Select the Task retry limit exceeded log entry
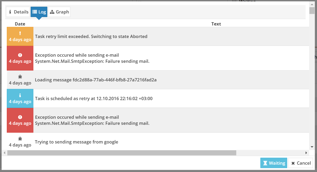The height and width of the screenshot is (172, 317). pos(158,37)
